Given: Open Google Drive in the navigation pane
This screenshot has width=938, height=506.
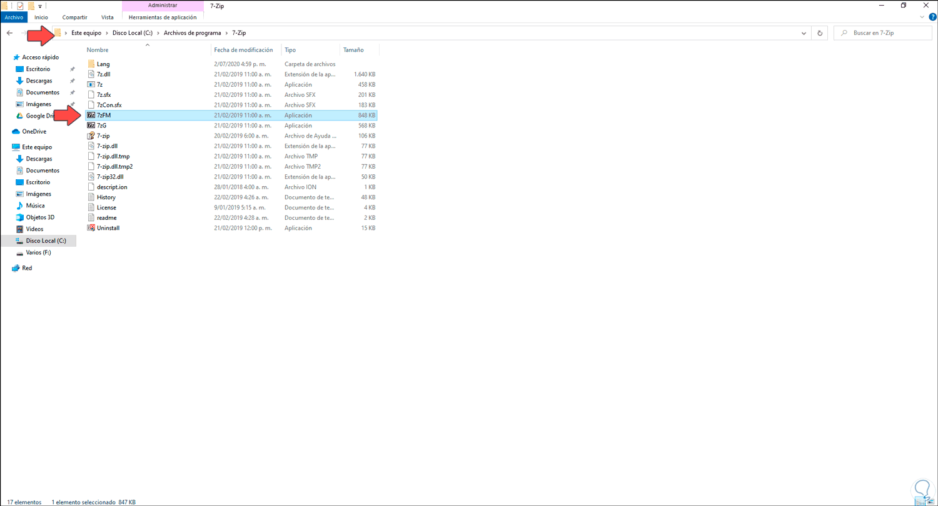Looking at the screenshot, I should pos(39,116).
